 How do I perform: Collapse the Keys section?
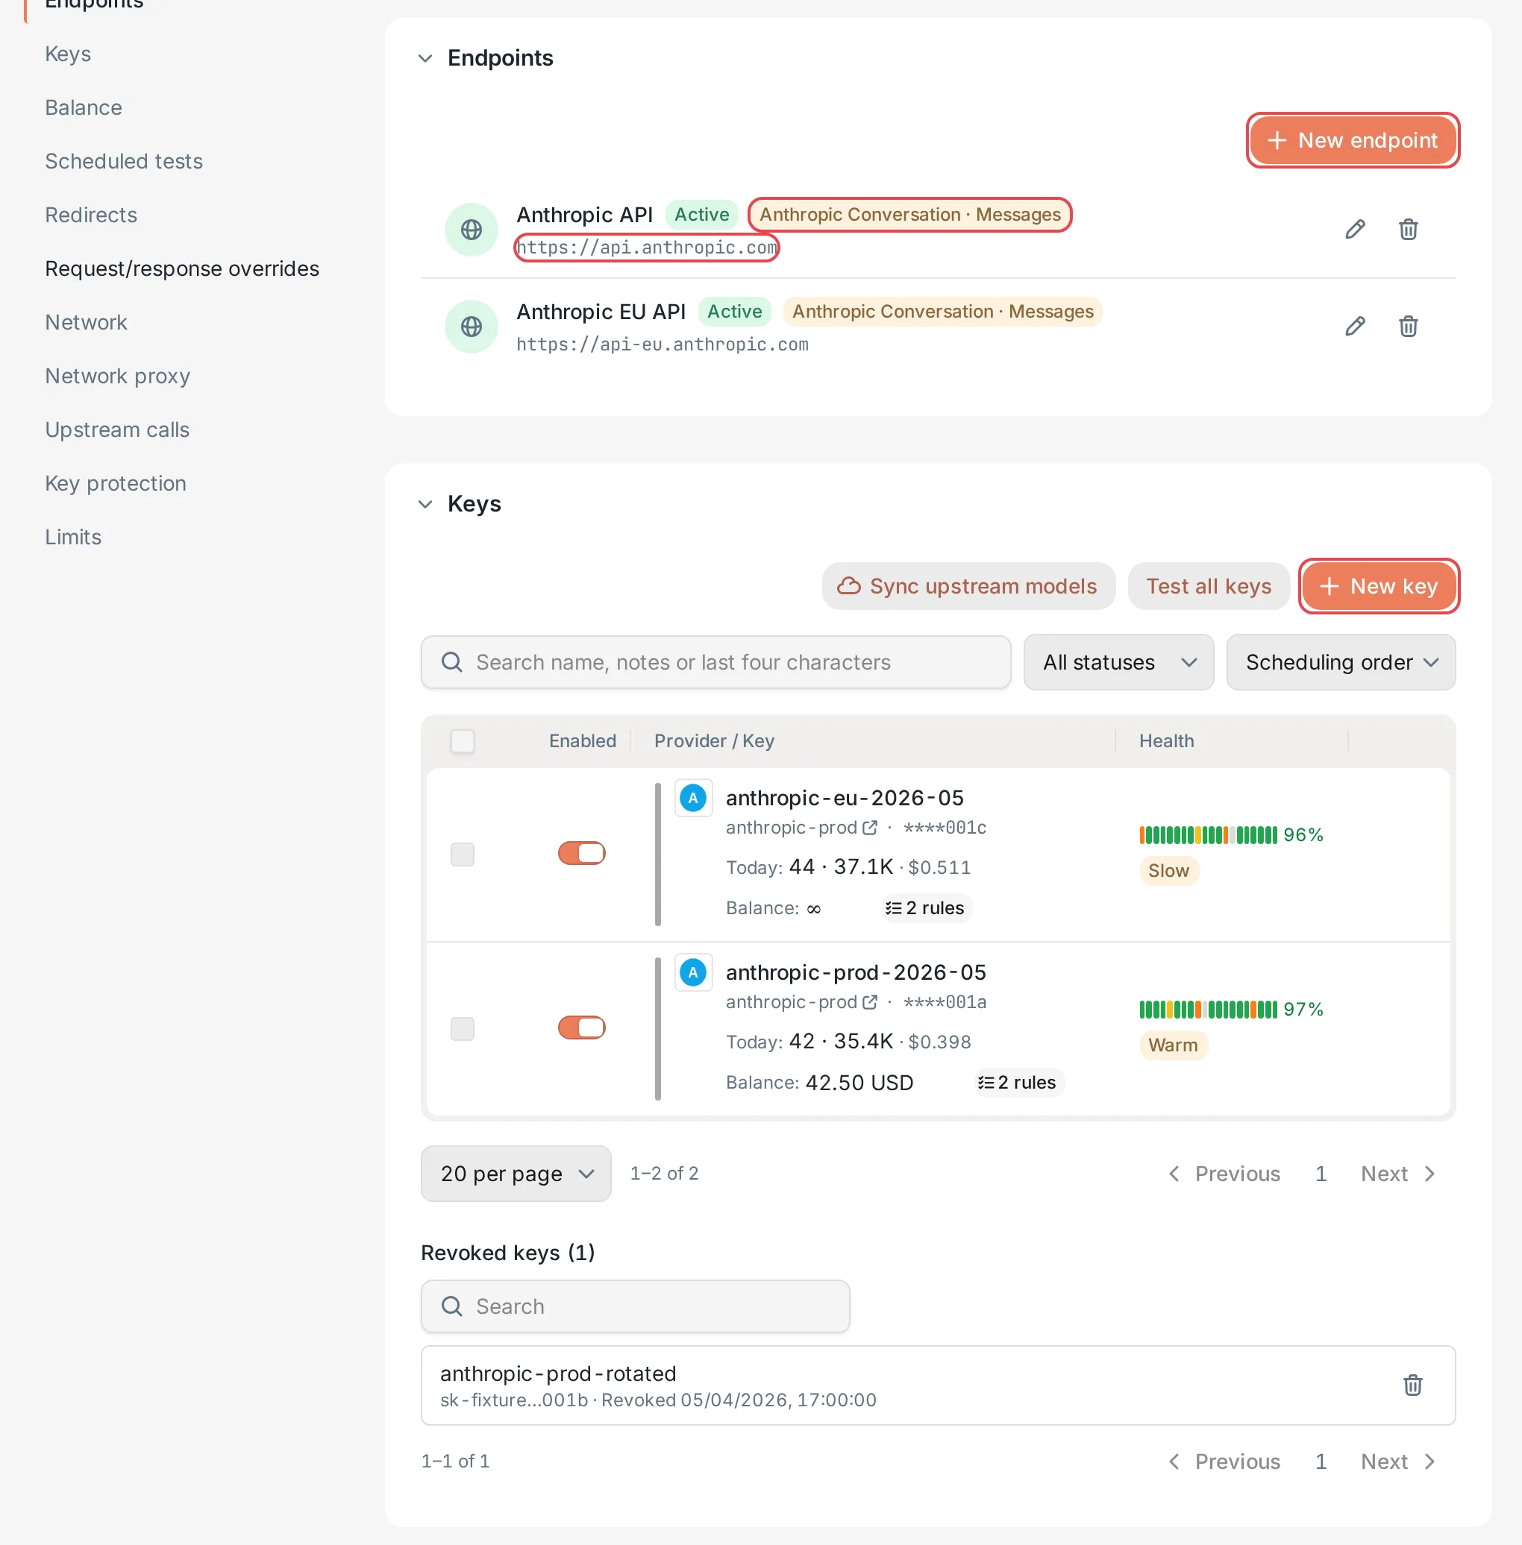425,504
